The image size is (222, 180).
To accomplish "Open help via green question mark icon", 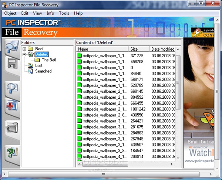I will coord(12,152).
